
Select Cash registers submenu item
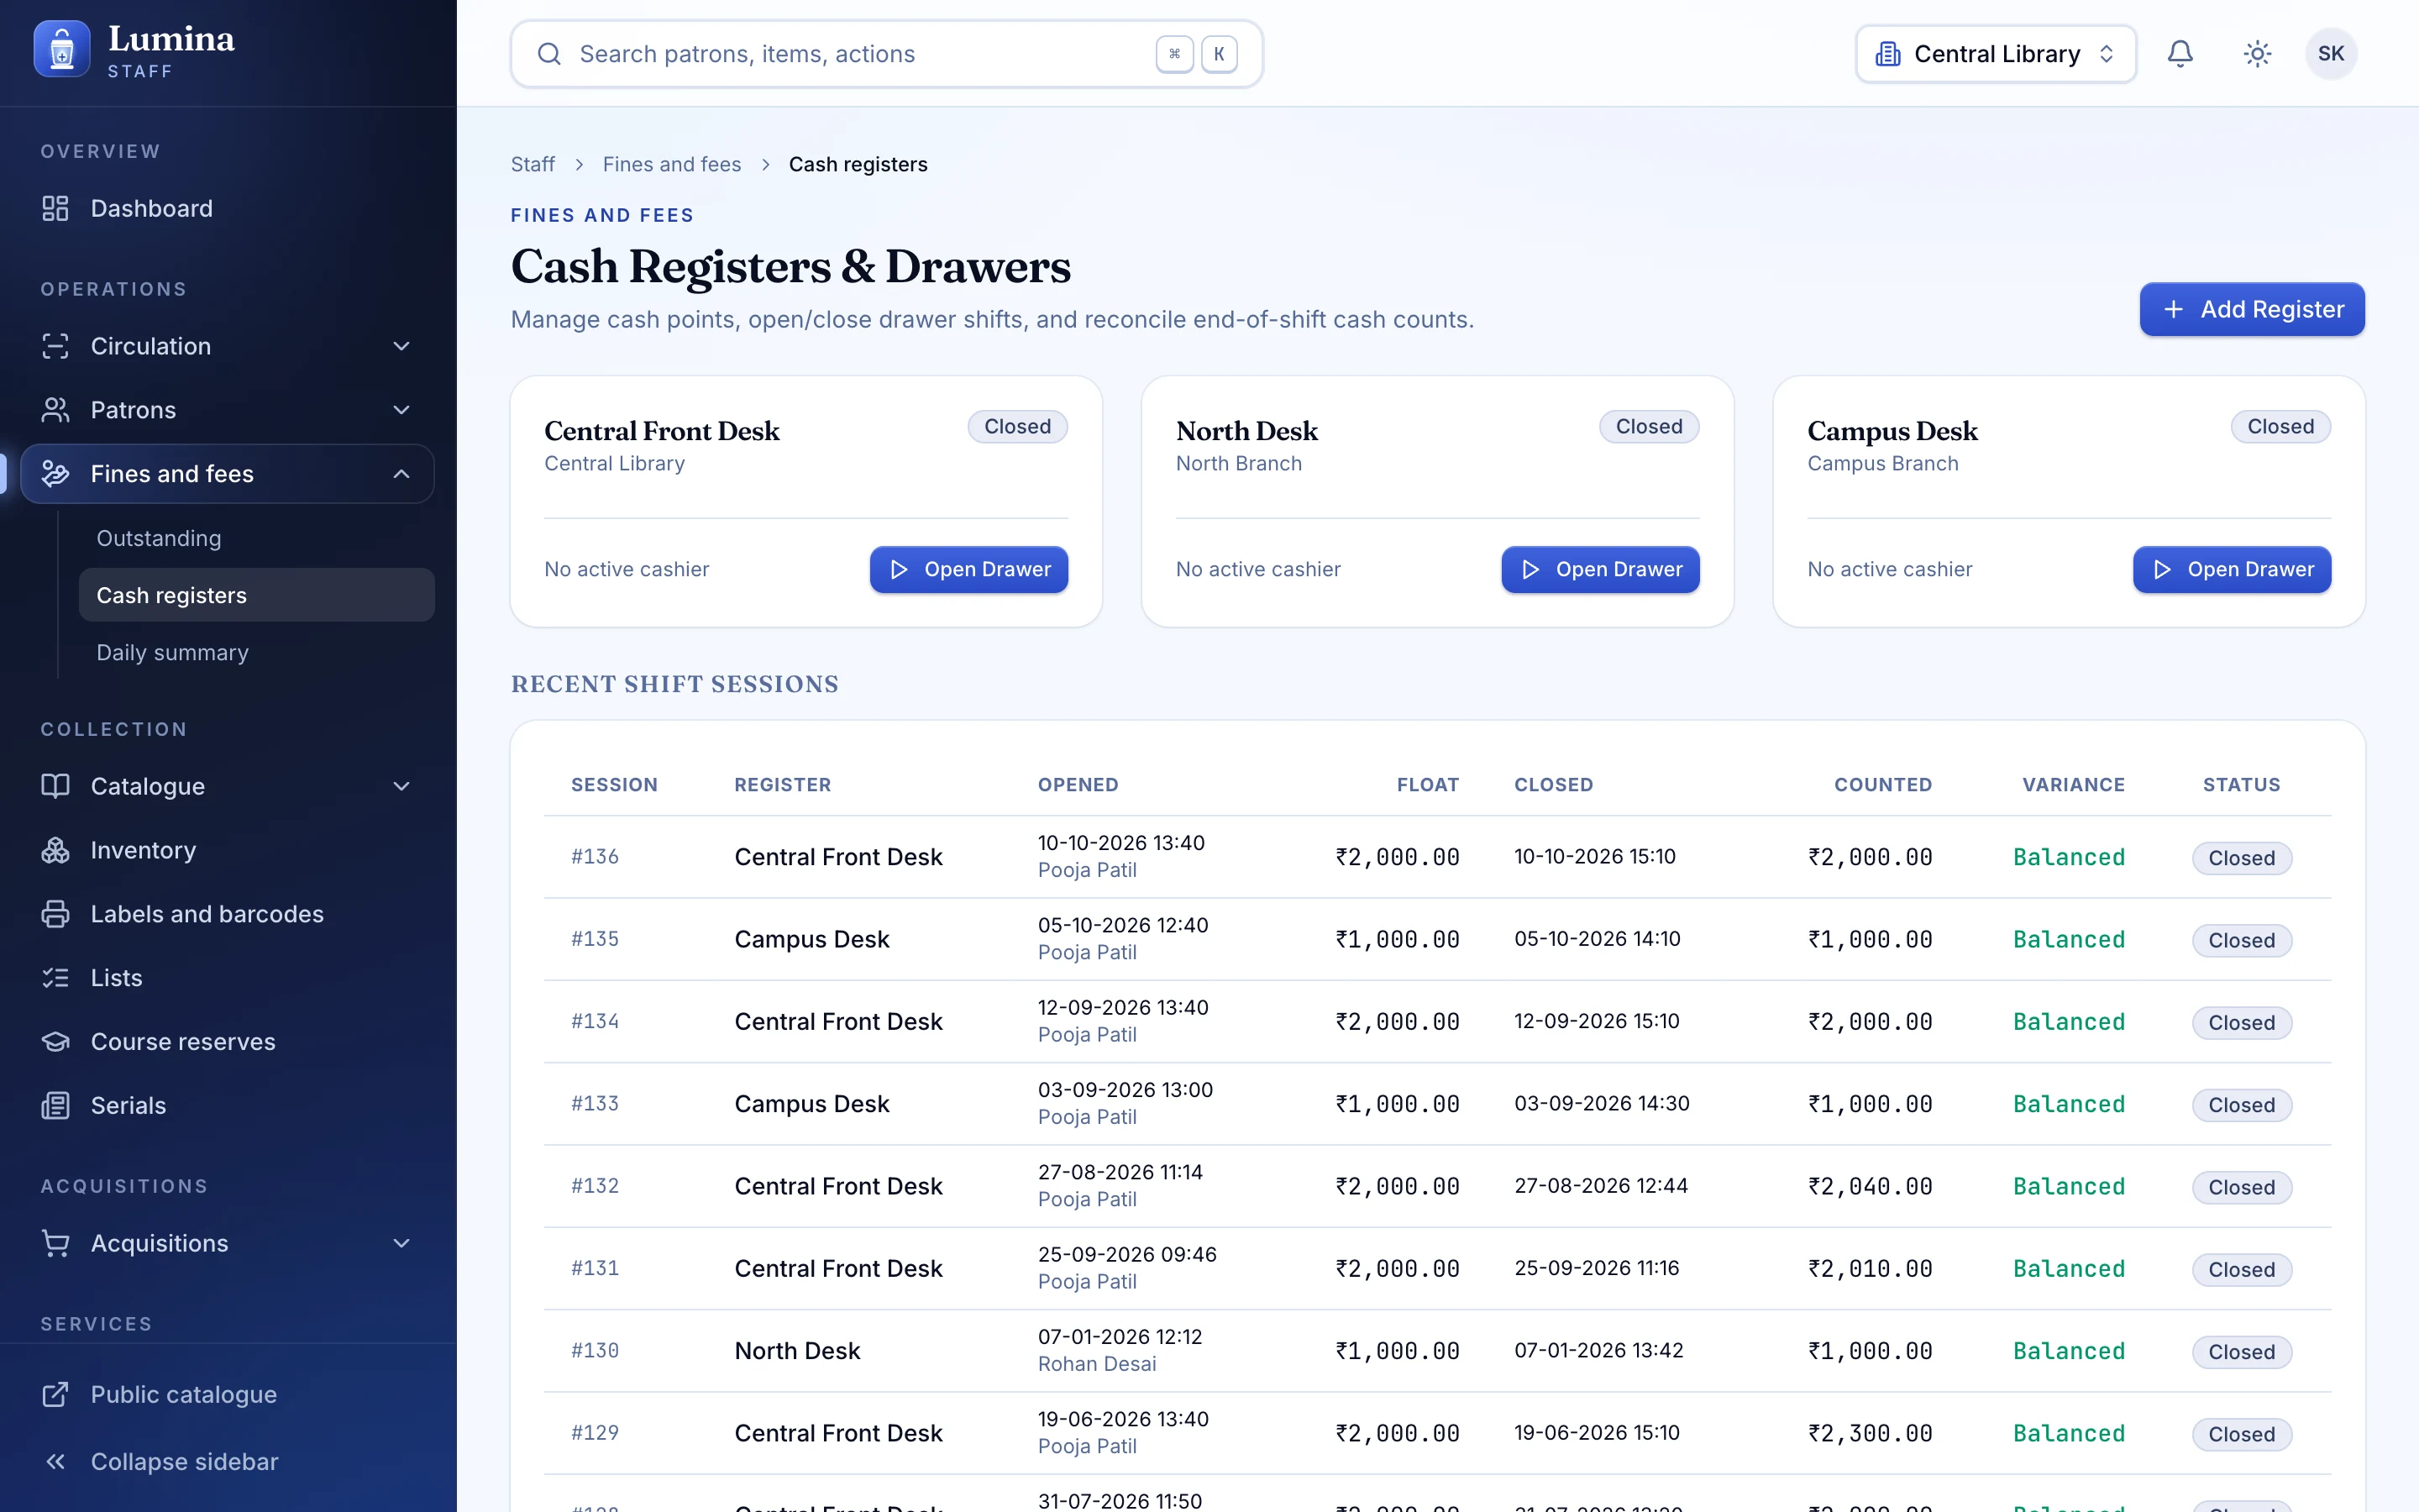(257, 595)
